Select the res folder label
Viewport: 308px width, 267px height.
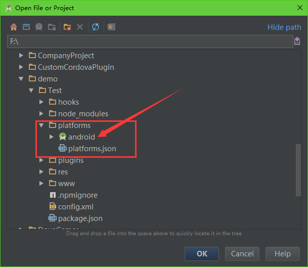pyautogui.click(x=63, y=172)
